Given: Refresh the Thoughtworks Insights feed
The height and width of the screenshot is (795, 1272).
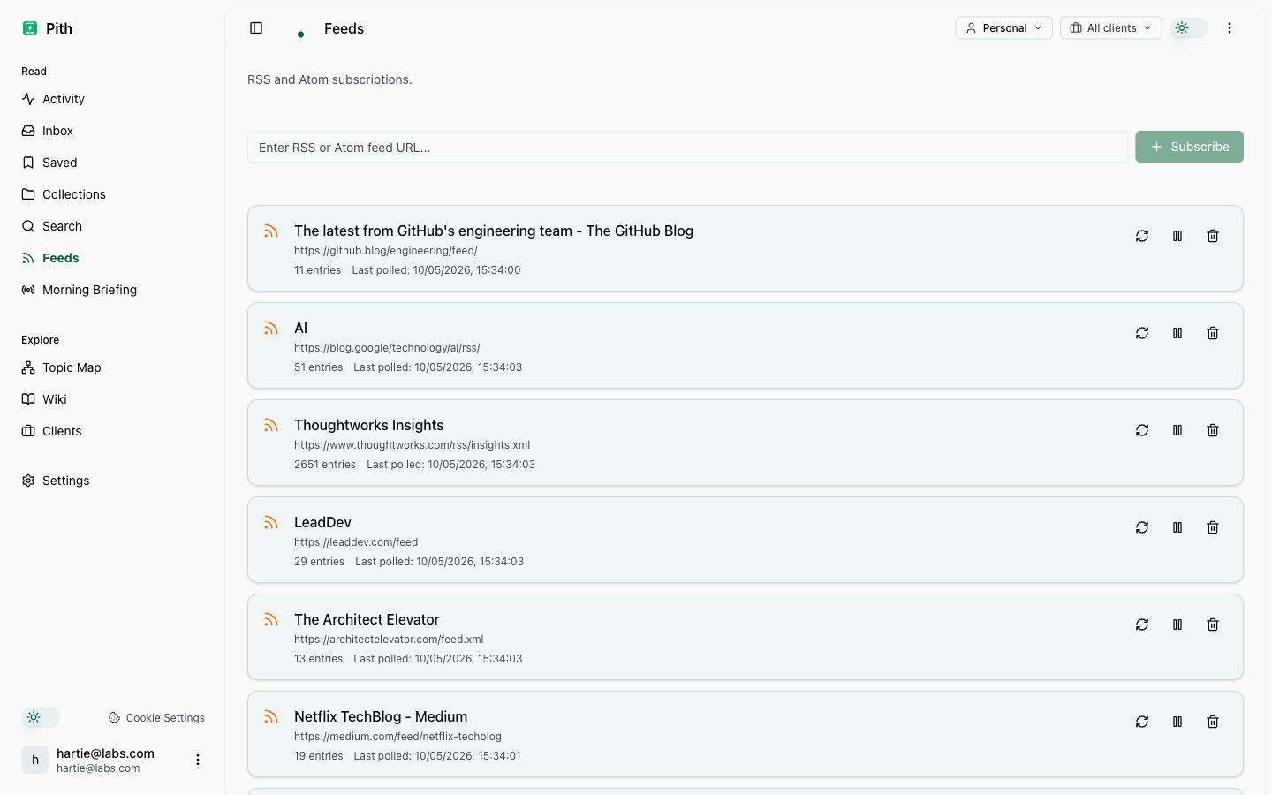Looking at the screenshot, I should click(1142, 430).
